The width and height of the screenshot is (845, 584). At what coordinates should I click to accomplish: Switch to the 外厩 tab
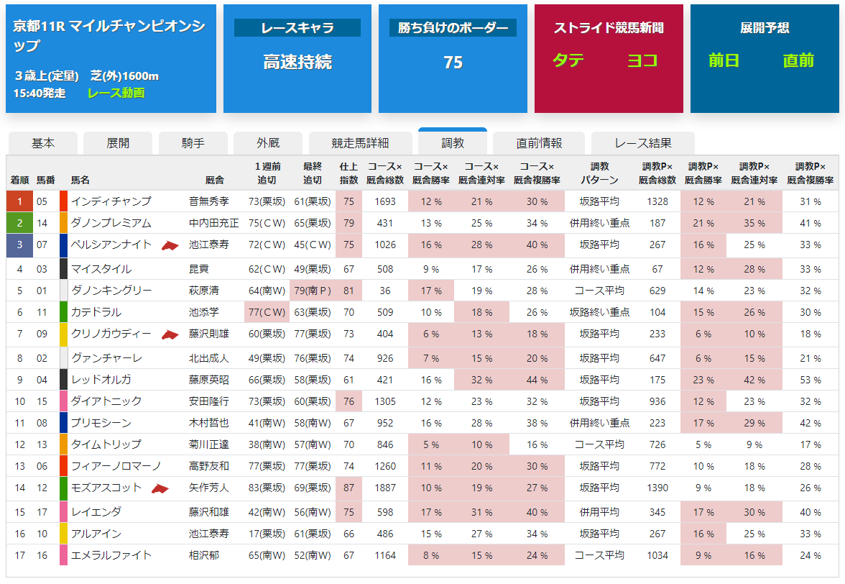pyautogui.click(x=268, y=143)
